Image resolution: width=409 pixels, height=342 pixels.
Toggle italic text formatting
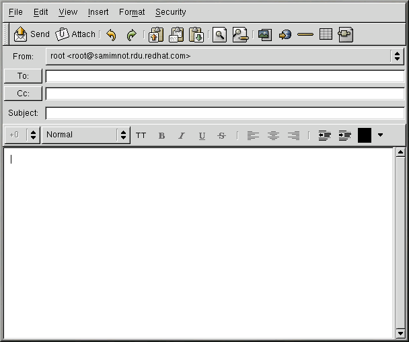[x=181, y=135]
